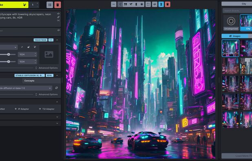The height and width of the screenshot is (161, 252).
Task: Open right thumbnail in first gallery row
Action: (246, 48)
